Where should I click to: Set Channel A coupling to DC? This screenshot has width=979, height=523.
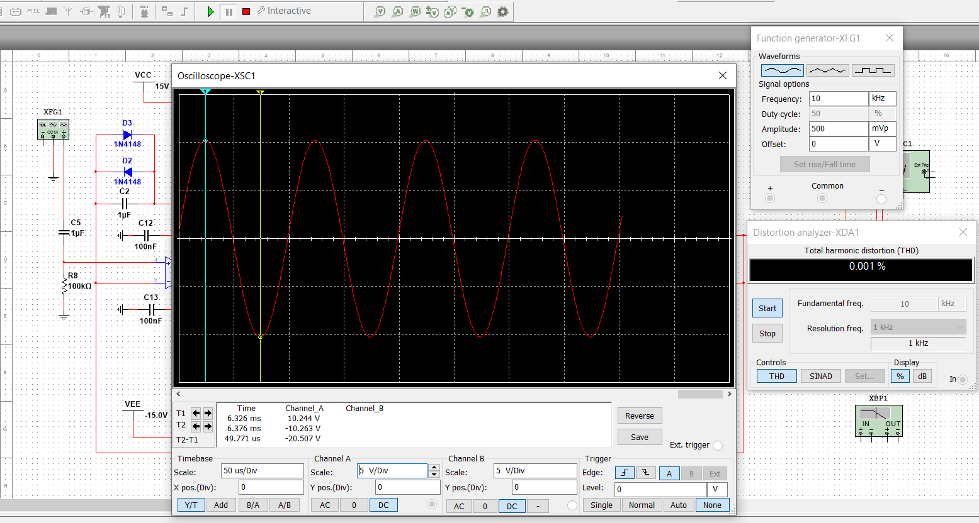coord(383,505)
